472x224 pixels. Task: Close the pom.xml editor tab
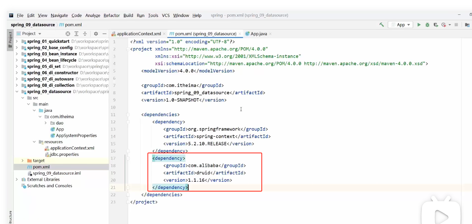(240, 34)
